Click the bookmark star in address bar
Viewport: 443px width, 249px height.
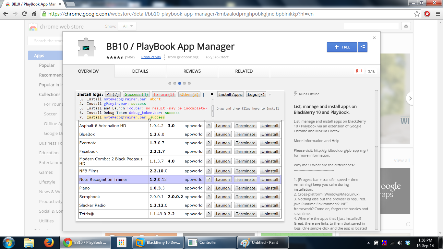[417, 14]
